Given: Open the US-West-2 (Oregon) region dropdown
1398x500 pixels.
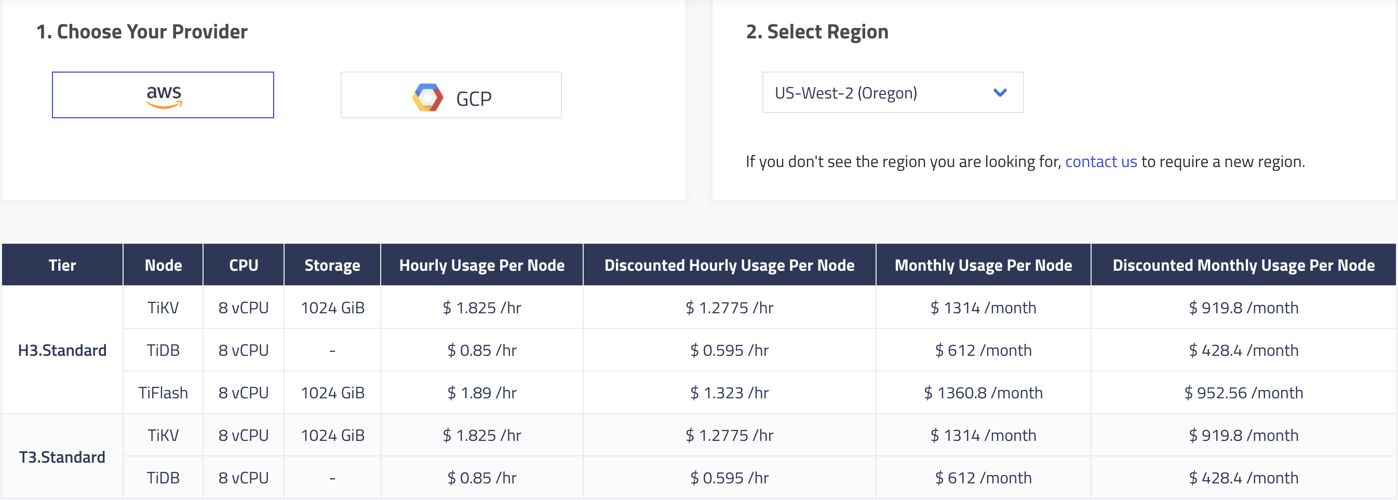Looking at the screenshot, I should point(892,93).
